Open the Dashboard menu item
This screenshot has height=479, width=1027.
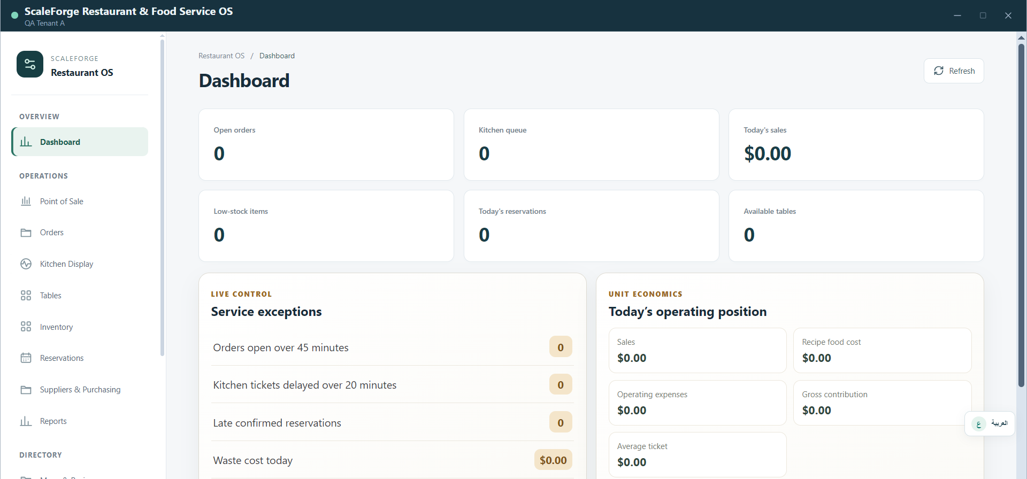[x=80, y=142]
